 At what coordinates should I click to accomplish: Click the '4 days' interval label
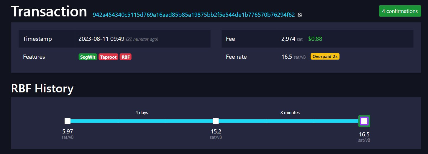point(142,112)
